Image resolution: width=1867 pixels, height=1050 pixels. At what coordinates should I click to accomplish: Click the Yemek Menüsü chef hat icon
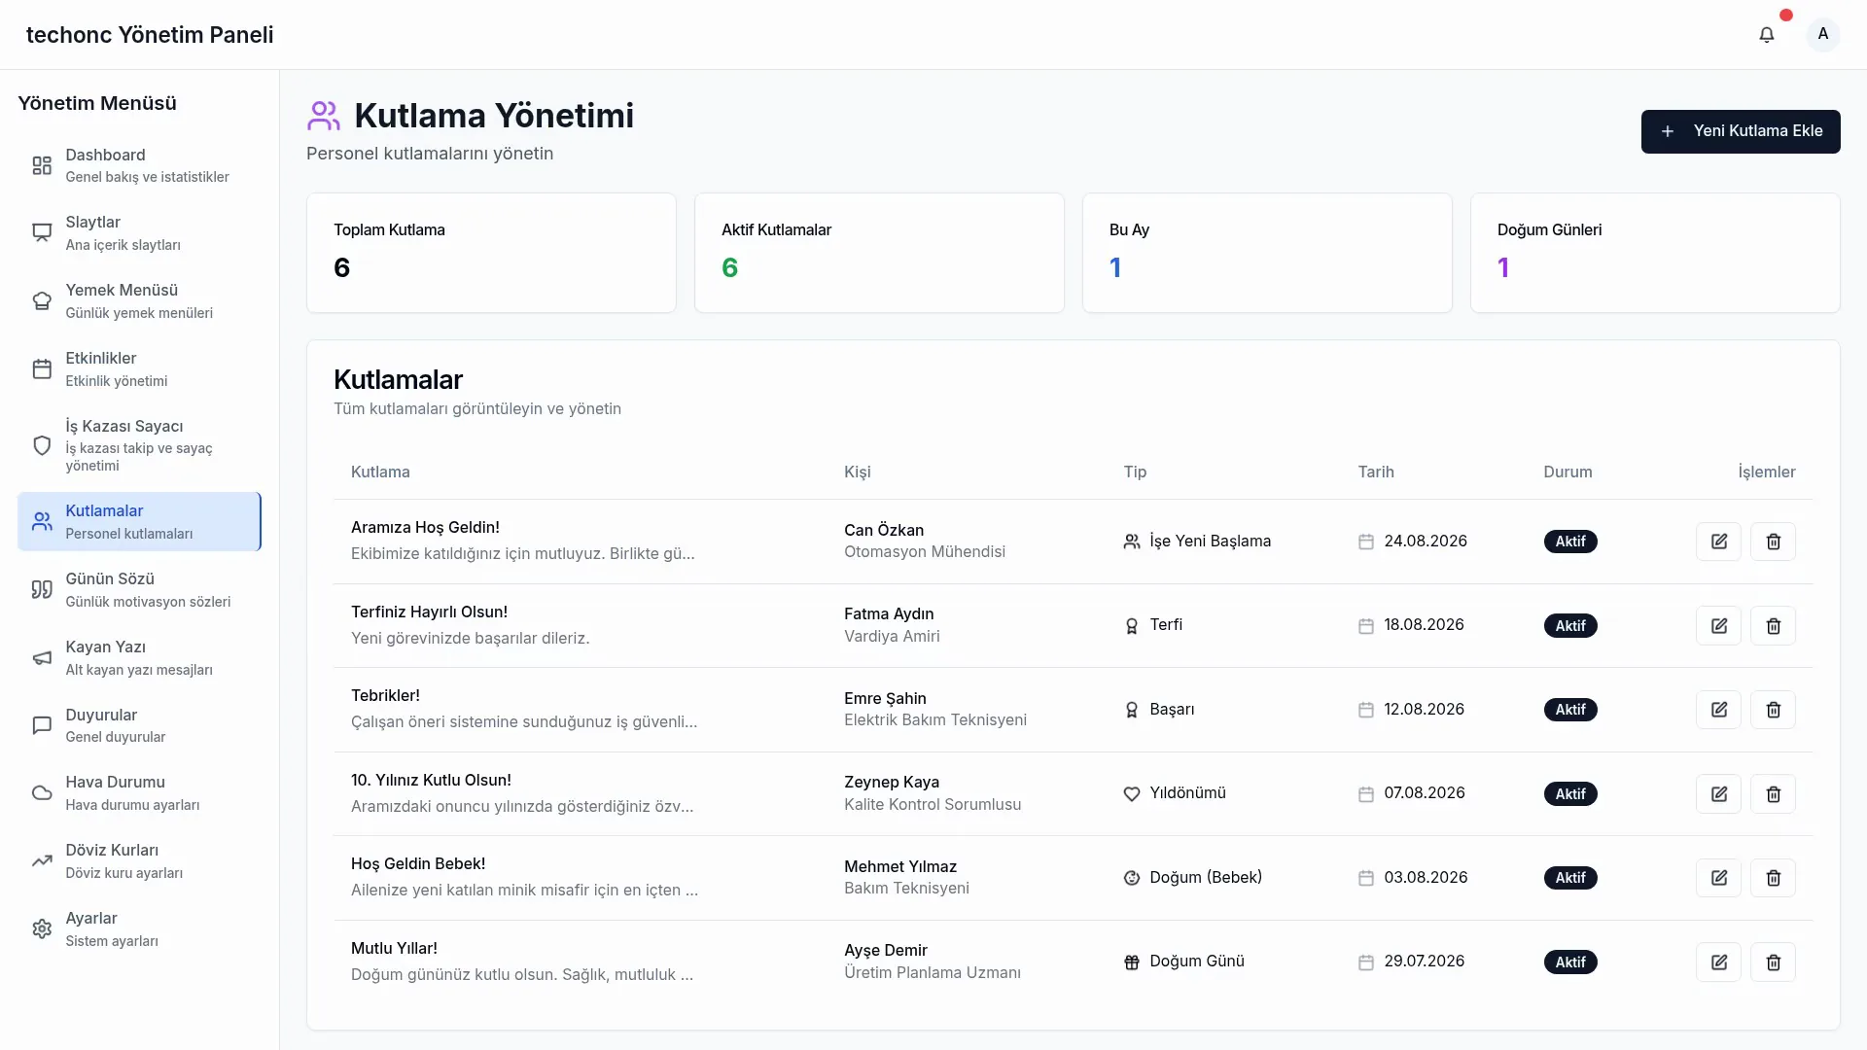pyautogui.click(x=42, y=301)
